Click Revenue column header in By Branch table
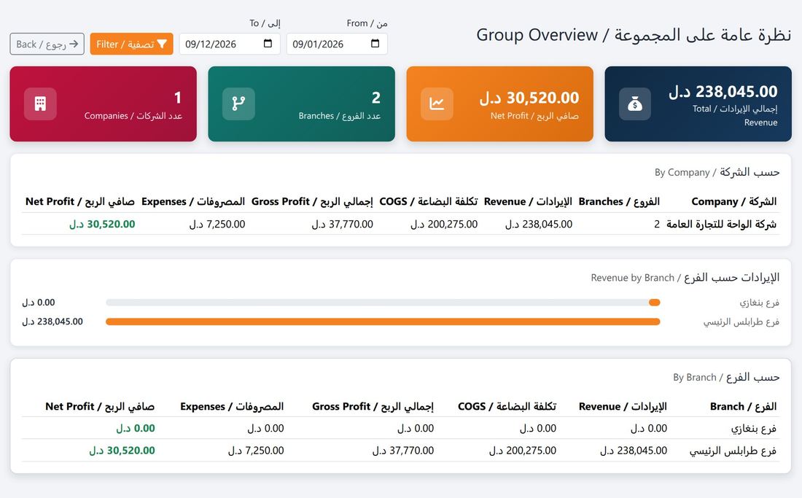This screenshot has width=802, height=498. click(x=623, y=406)
